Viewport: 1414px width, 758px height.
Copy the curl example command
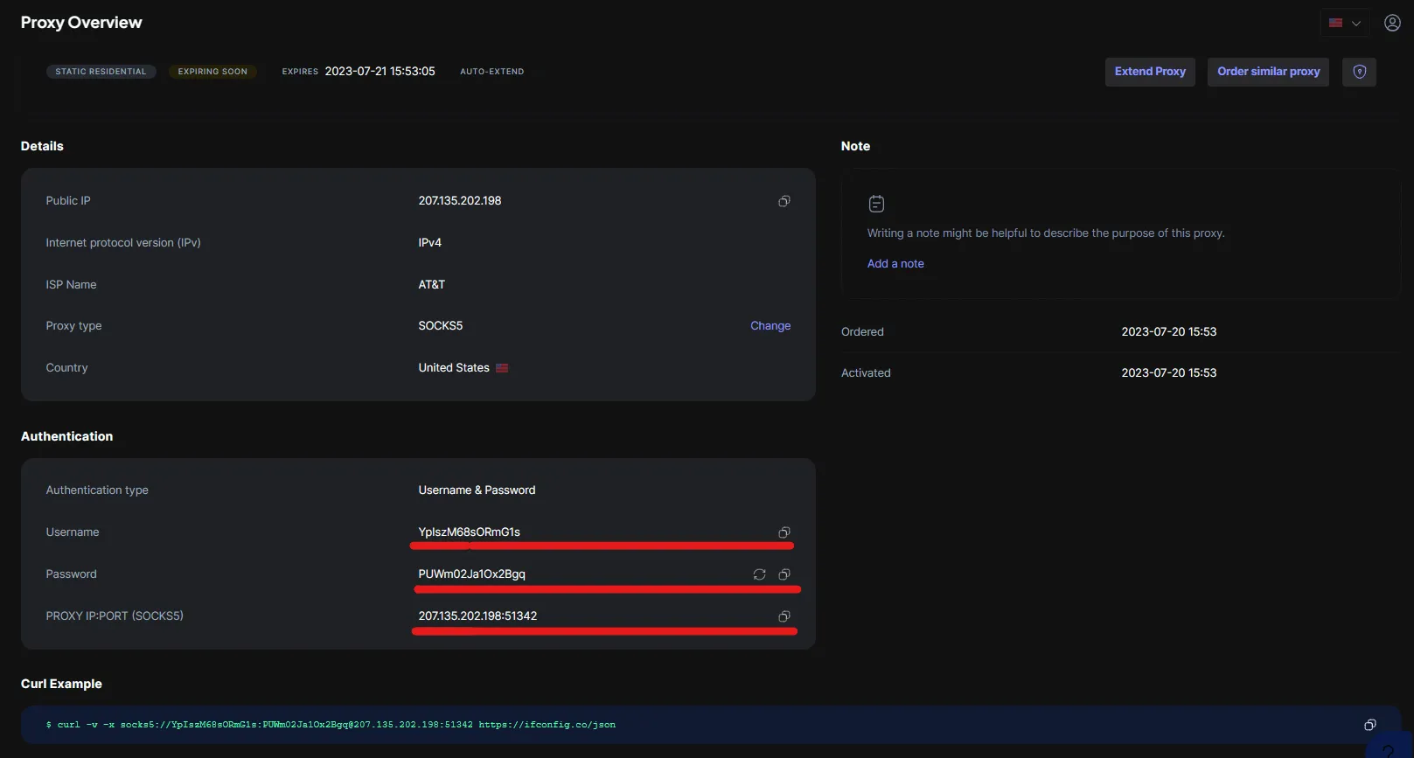point(1369,725)
